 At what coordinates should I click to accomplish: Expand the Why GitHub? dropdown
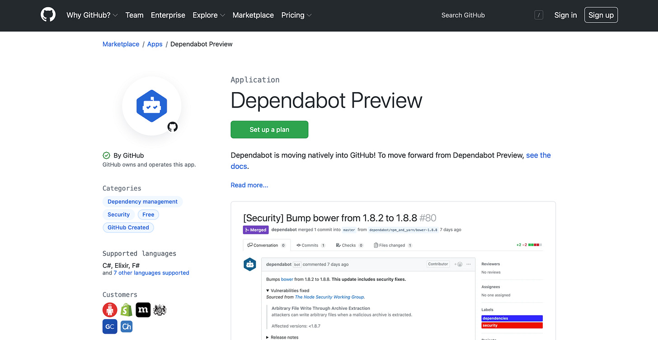pos(92,15)
